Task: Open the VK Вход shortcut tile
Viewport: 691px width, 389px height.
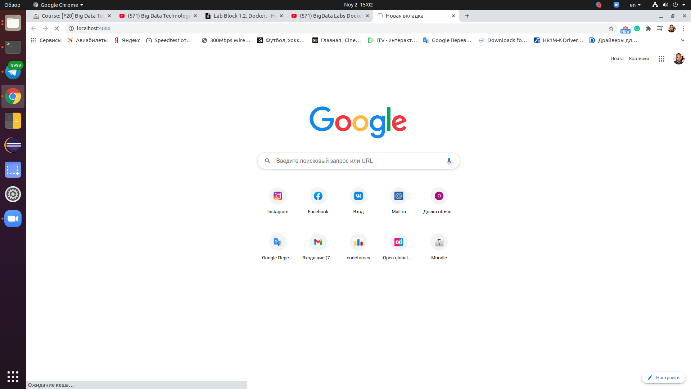Action: click(358, 201)
